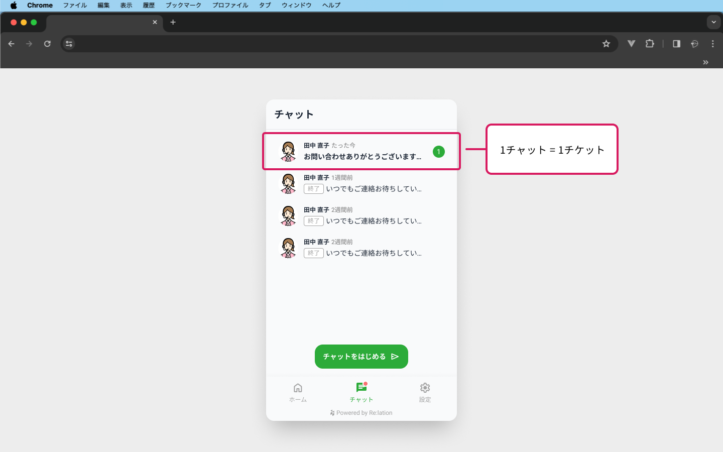Open the Home tab in chat widget

pos(298,392)
